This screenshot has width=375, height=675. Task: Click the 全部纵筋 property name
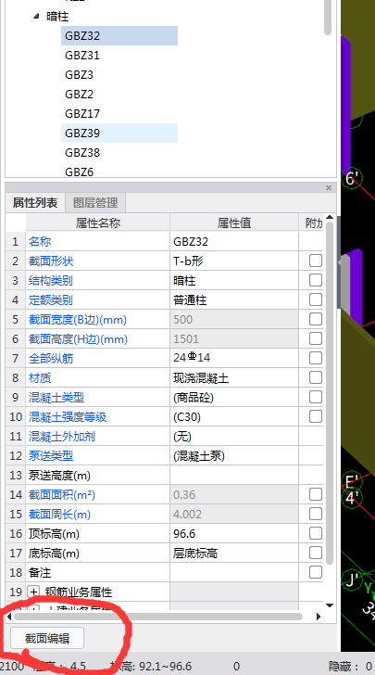tap(51, 358)
